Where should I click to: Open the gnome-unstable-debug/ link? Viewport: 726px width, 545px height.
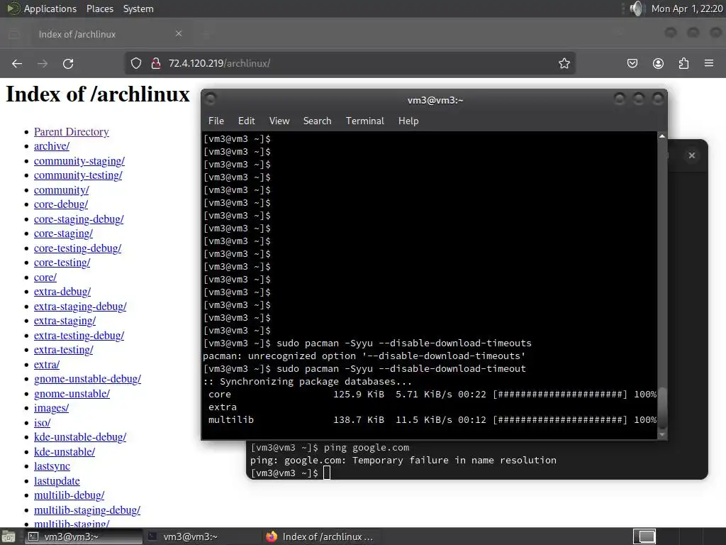pyautogui.click(x=87, y=379)
